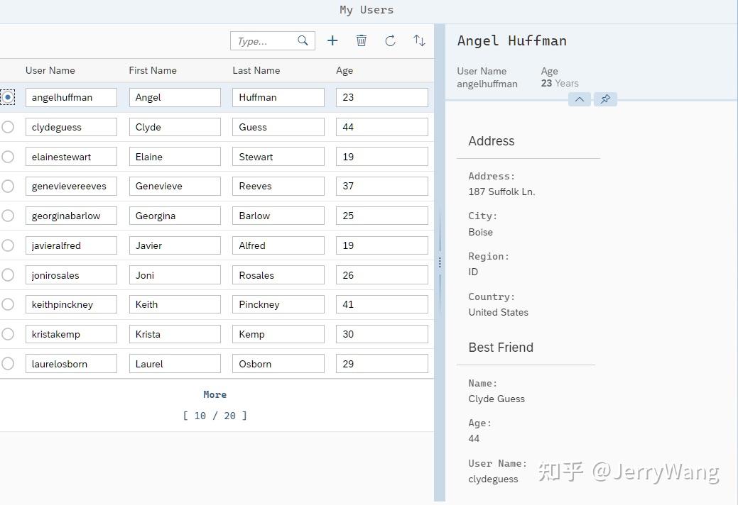
Task: Click best friend name Clyde Guess
Action: click(x=496, y=399)
